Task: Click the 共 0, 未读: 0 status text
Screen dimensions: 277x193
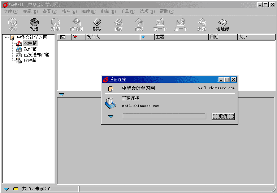Action: click(x=36, y=189)
